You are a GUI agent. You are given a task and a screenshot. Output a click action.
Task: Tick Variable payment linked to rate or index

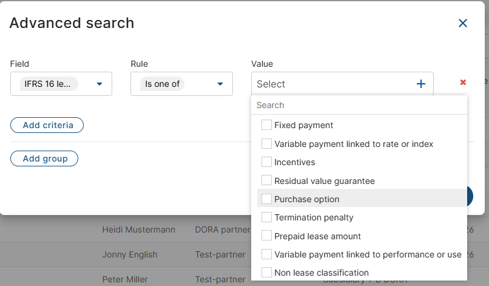point(266,144)
